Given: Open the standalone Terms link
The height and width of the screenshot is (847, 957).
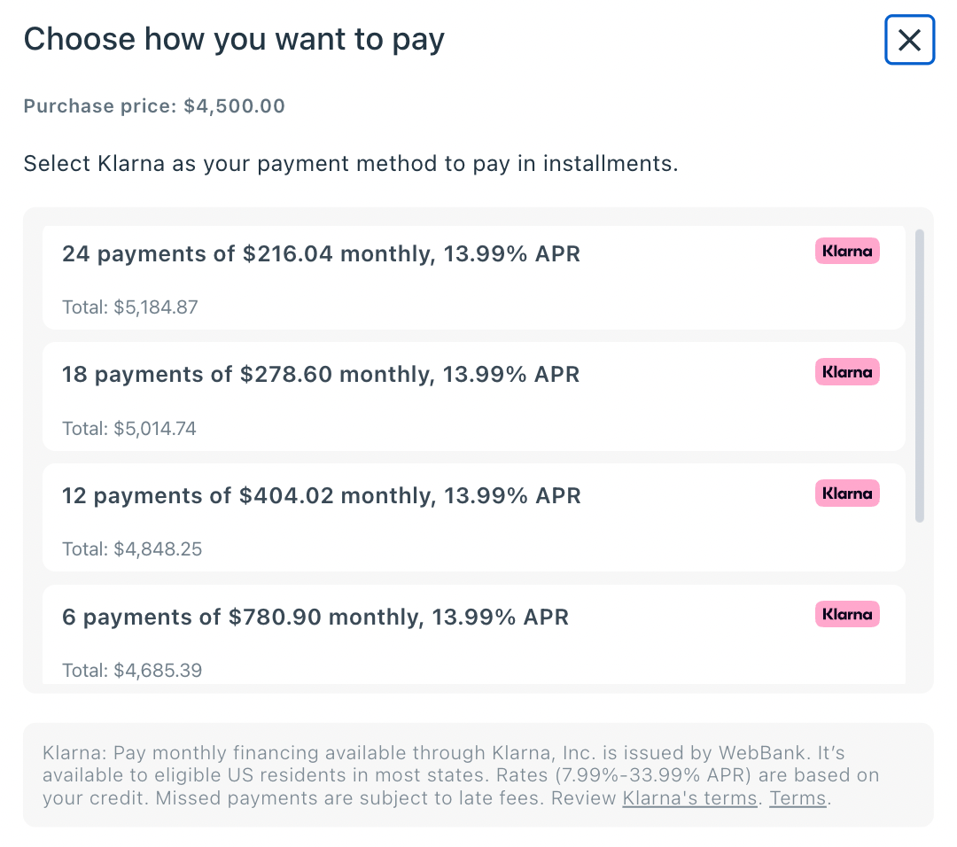Looking at the screenshot, I should (797, 798).
